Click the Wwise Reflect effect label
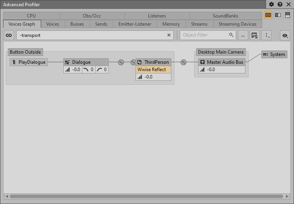The image size is (294, 204). 153,70
